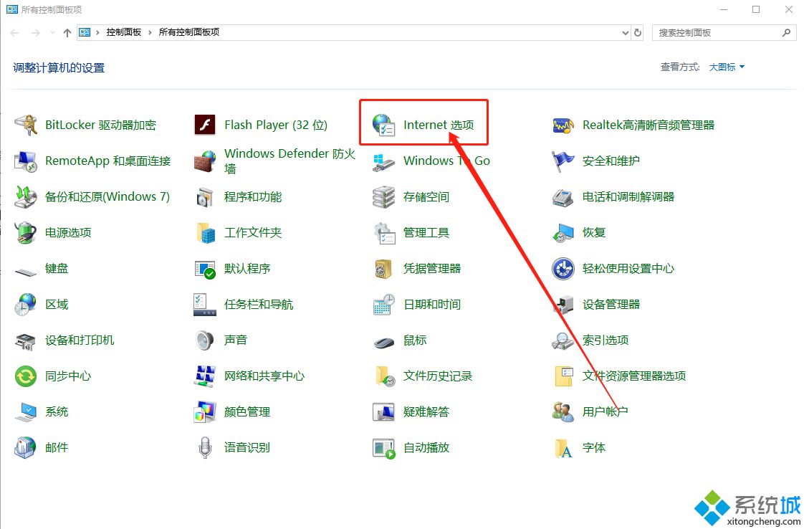Open RemoteApp 和桌面连接 icon
804x529 pixels.
point(26,161)
